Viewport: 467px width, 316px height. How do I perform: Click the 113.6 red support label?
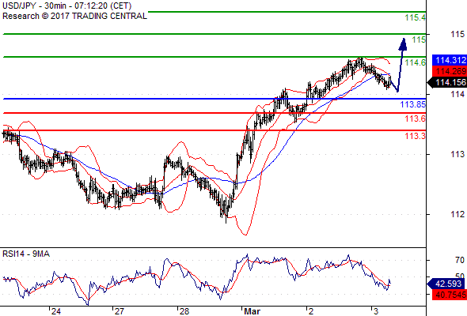(416, 119)
